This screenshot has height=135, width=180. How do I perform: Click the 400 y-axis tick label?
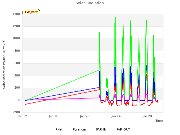click(x=17, y=76)
